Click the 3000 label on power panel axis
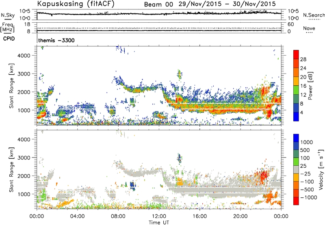This screenshot has height=225, width=325. pyautogui.click(x=24, y=74)
